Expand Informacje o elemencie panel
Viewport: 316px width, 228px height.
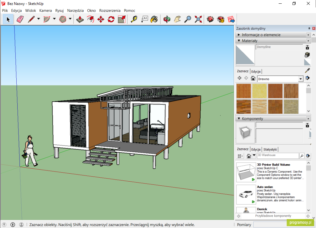(239, 35)
